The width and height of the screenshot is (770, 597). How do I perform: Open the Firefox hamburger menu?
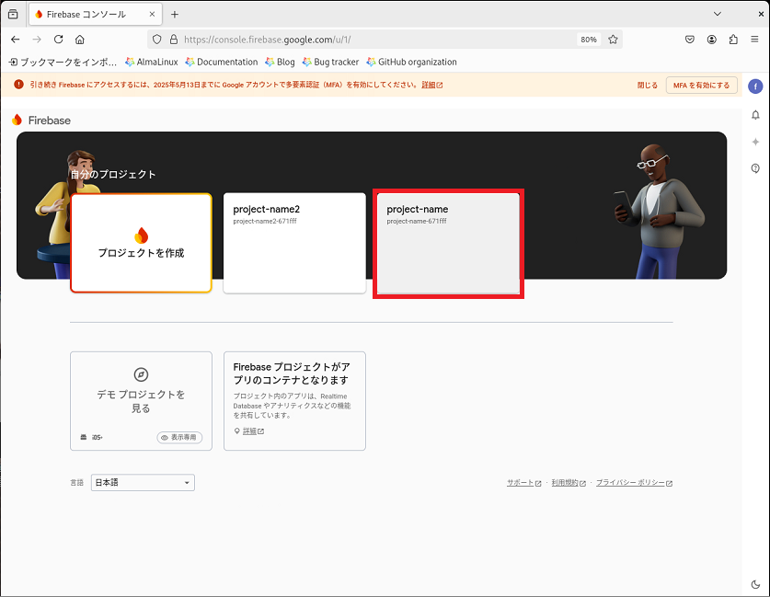click(x=754, y=40)
